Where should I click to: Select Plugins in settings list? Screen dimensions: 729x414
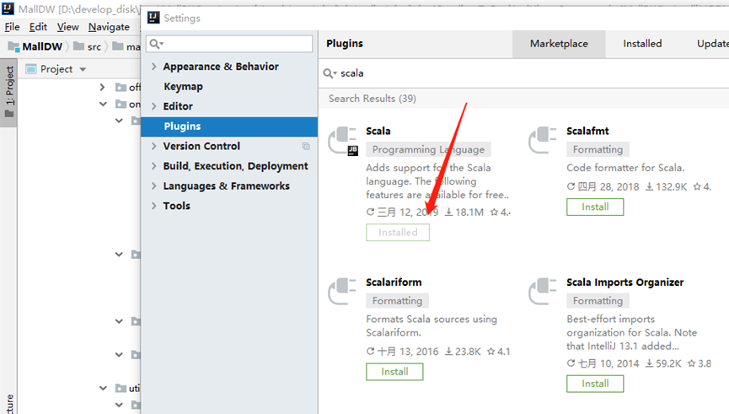click(x=229, y=126)
